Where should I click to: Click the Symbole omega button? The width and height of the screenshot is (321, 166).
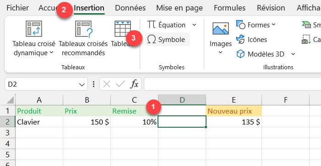tap(167, 39)
